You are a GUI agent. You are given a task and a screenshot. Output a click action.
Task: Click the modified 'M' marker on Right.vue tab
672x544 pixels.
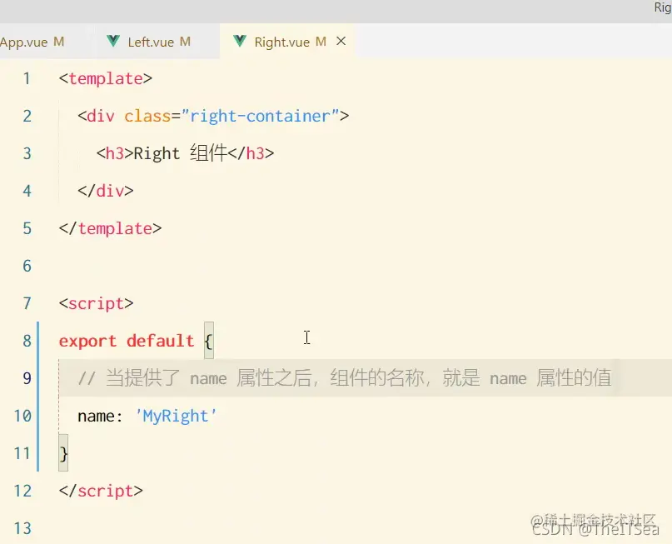[x=321, y=42]
